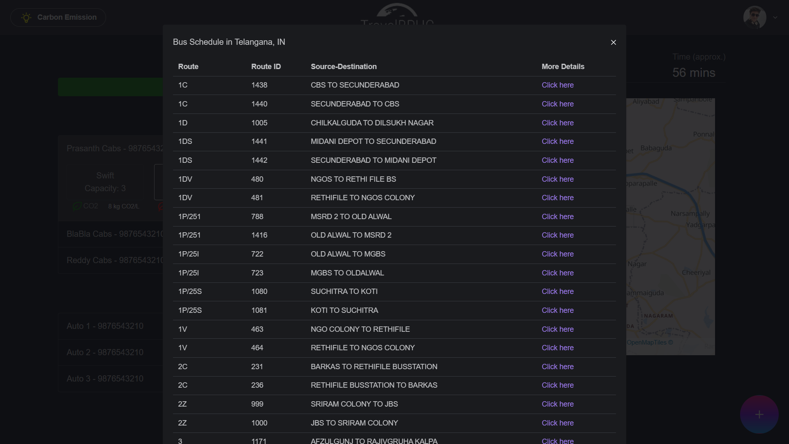Viewport: 789px width, 444px height.
Task: Expand the profile dropdown chevron
Action: pos(775,18)
